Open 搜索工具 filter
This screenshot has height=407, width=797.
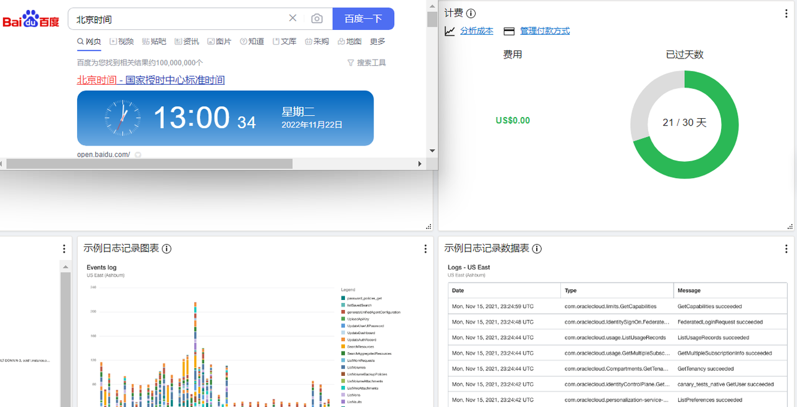367,63
